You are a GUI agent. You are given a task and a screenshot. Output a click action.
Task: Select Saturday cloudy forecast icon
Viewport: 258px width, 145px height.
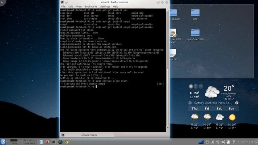(219, 117)
